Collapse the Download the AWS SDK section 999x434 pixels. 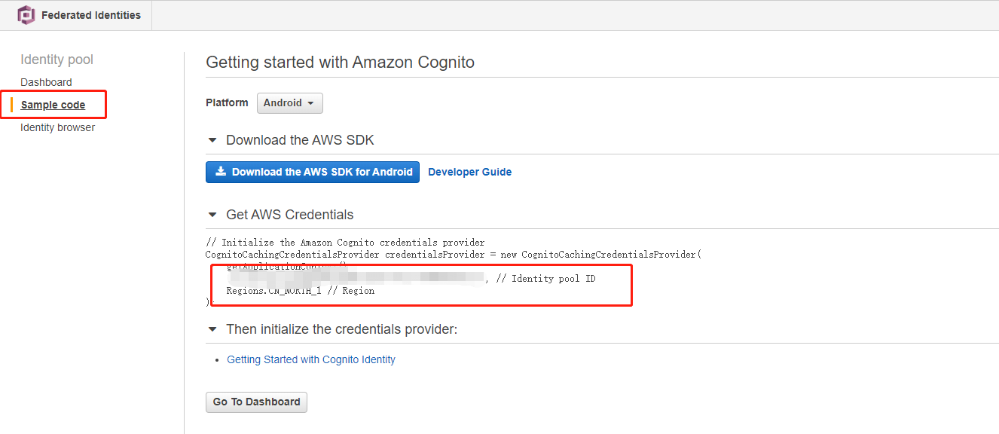pos(212,140)
